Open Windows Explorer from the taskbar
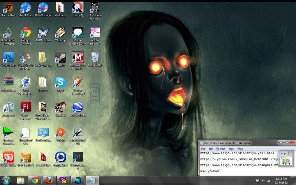The width and height of the screenshot is (296, 185). point(20,180)
